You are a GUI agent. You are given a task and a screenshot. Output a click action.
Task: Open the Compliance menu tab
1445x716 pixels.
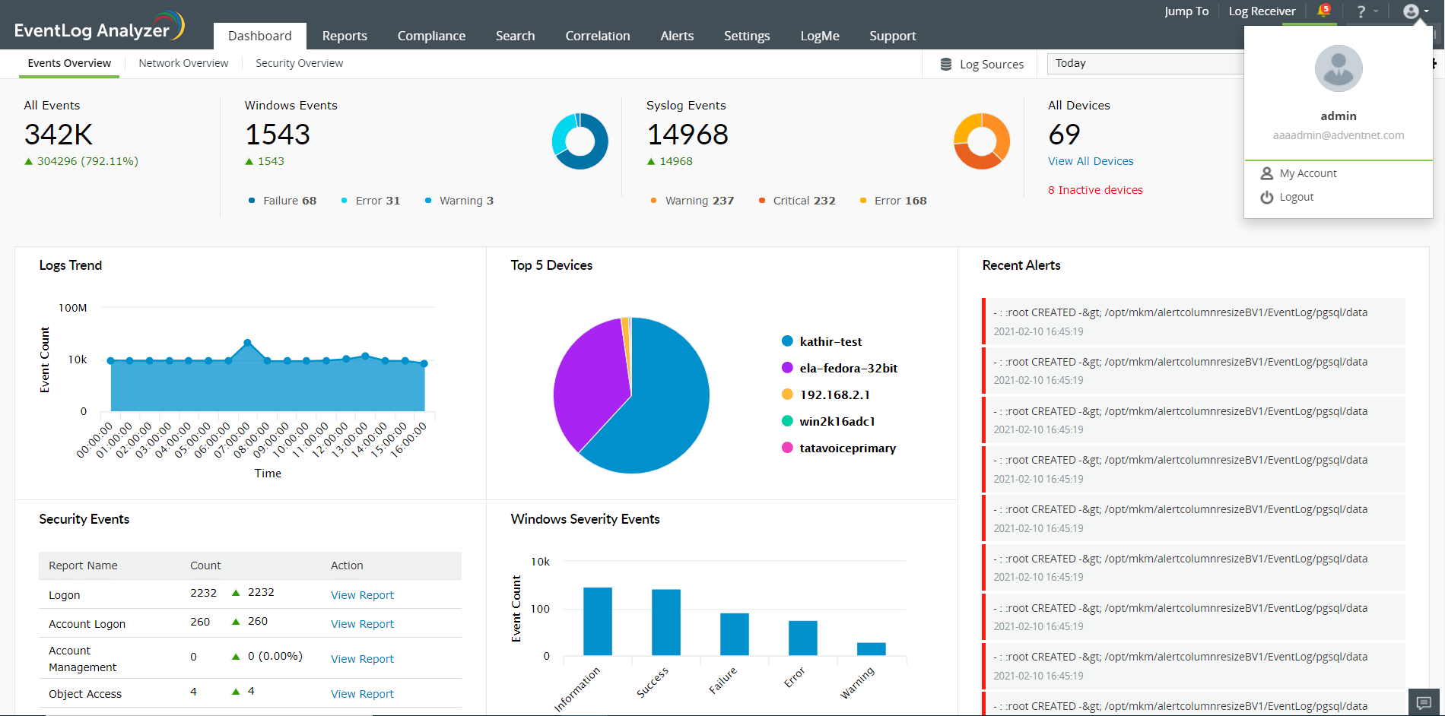[431, 36]
